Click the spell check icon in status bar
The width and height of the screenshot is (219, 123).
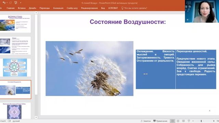tap(9, 121)
